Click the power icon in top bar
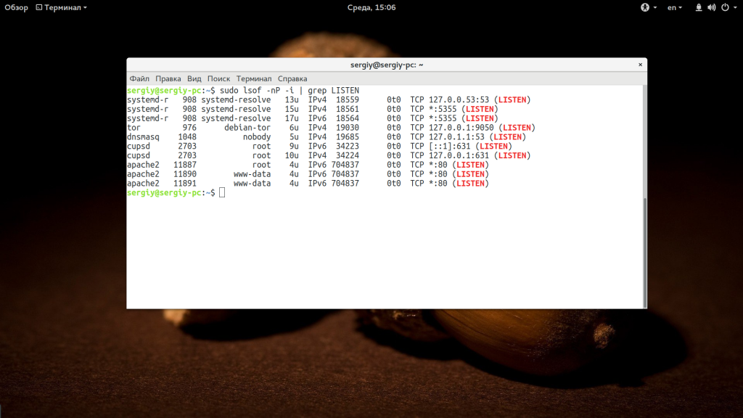 (x=723, y=7)
